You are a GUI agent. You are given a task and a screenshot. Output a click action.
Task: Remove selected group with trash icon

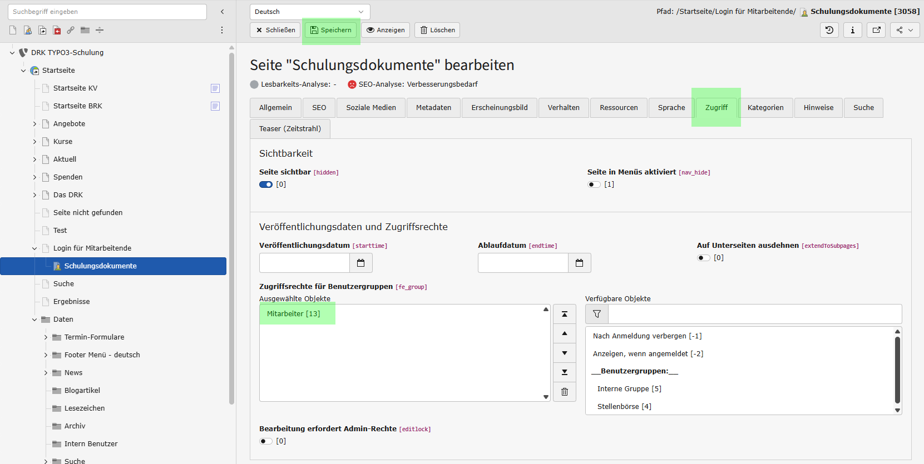tap(565, 392)
